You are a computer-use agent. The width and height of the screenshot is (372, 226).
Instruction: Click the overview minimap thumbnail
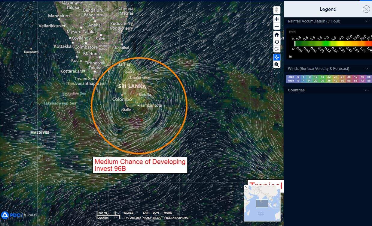point(262,204)
